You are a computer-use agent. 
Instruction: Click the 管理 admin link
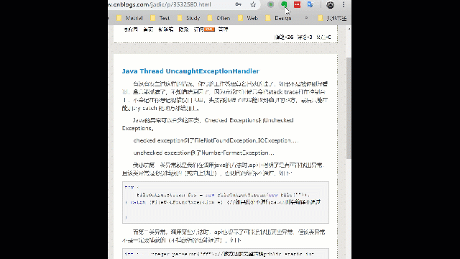pyautogui.click(x=224, y=29)
